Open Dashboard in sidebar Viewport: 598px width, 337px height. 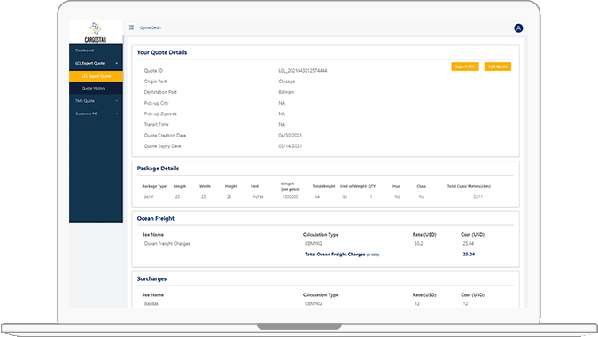[85, 51]
